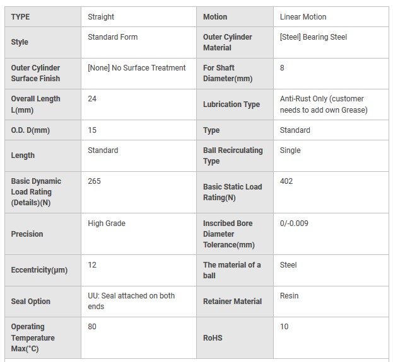Image resolution: width=393 pixels, height=362 pixels.
Task: Select the Overall Length L(mm) label
Action: tap(35, 105)
